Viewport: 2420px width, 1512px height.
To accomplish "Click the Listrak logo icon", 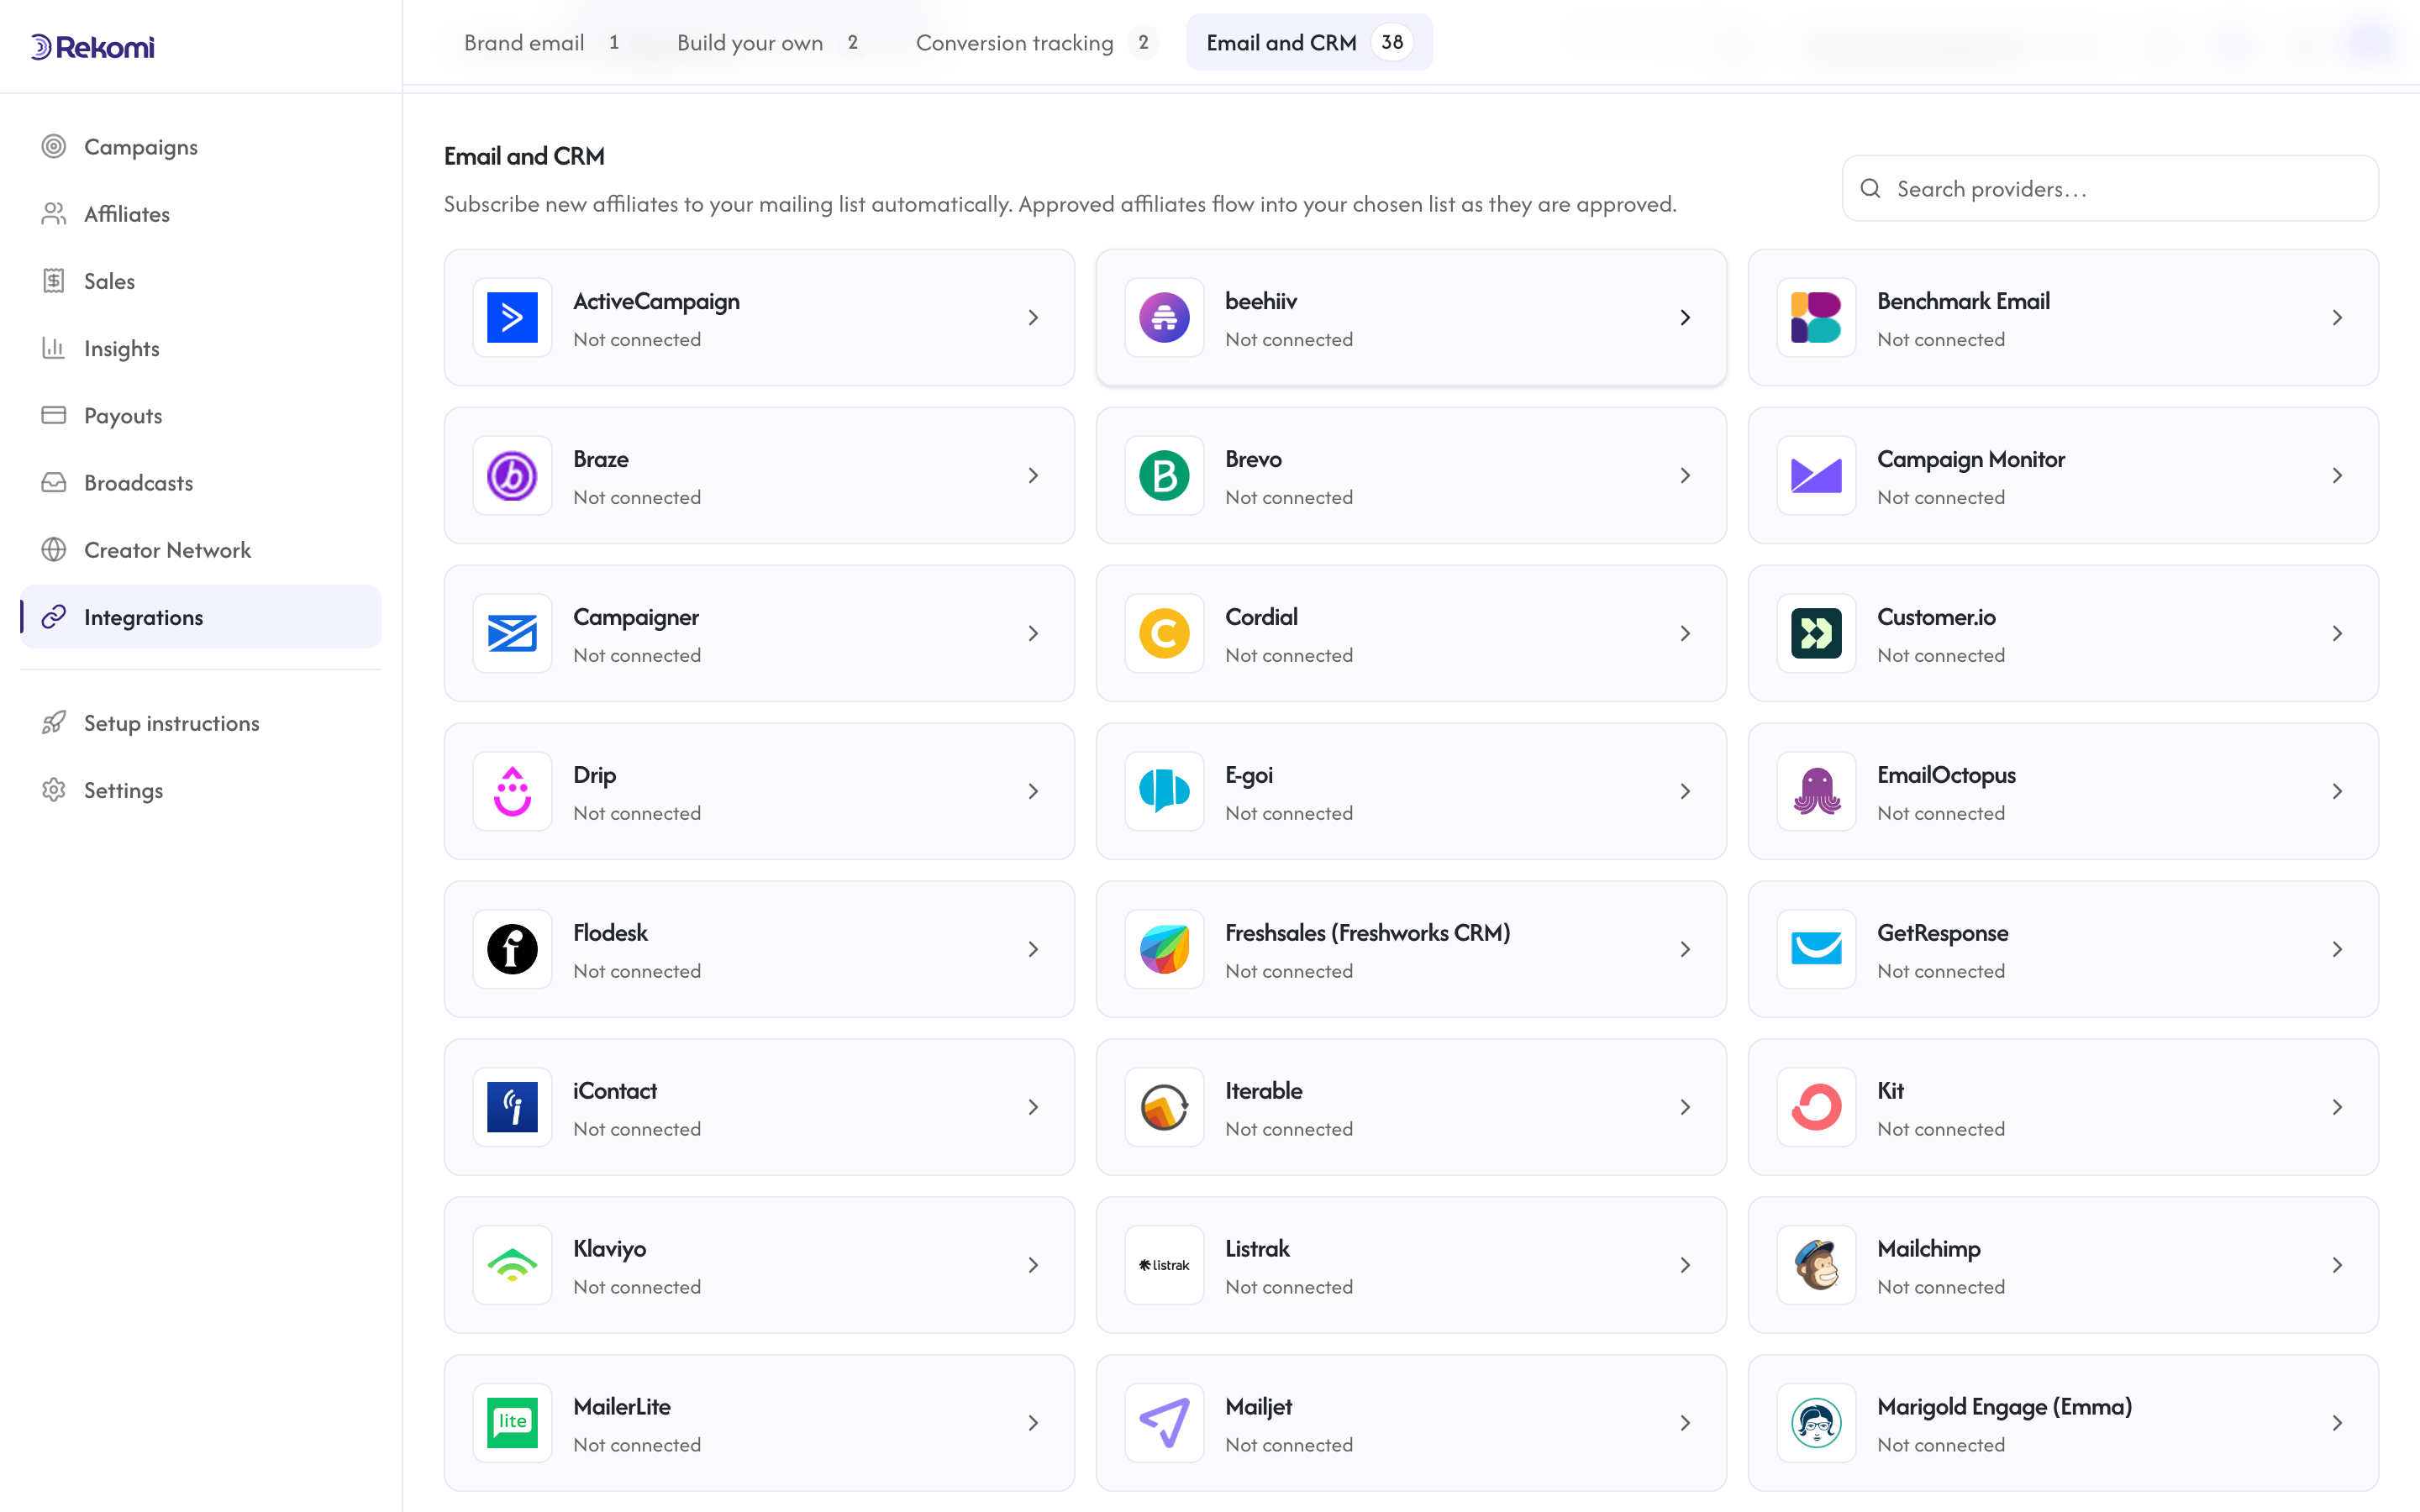I will coord(1164,1265).
